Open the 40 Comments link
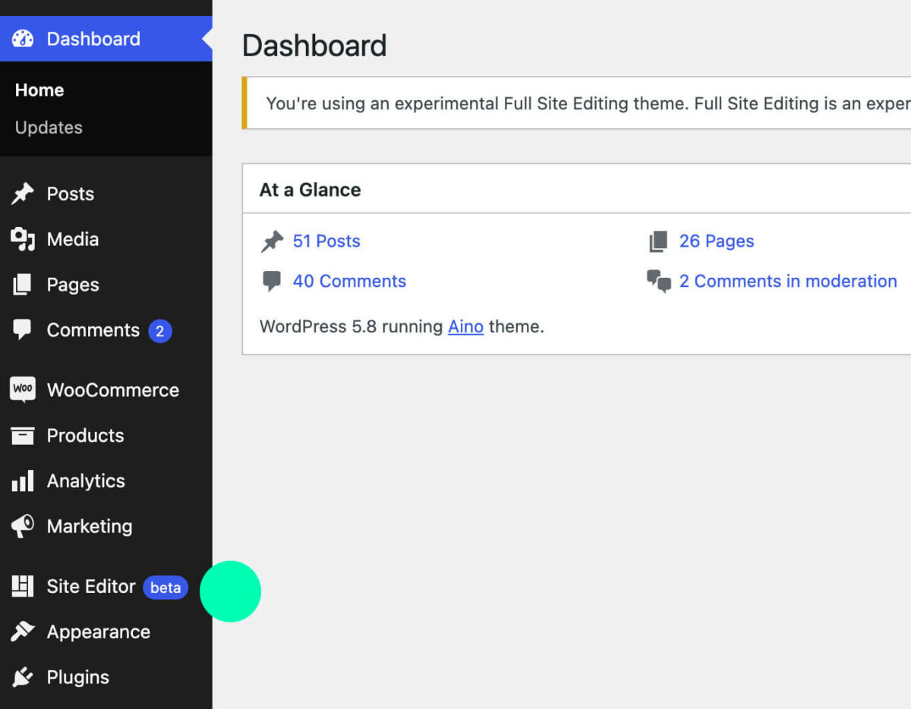The image size is (911, 709). 349,281
